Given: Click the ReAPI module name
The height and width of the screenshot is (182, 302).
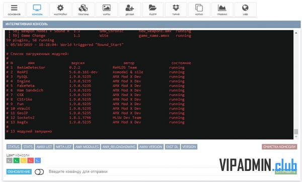Looking at the screenshot, I should pos(22,72).
